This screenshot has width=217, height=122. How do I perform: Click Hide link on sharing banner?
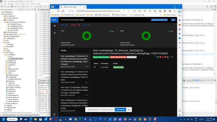pyautogui.click(x=129, y=109)
